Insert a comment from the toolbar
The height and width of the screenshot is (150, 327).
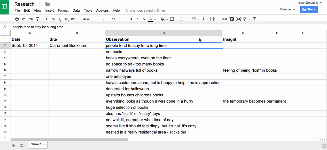point(231,19)
